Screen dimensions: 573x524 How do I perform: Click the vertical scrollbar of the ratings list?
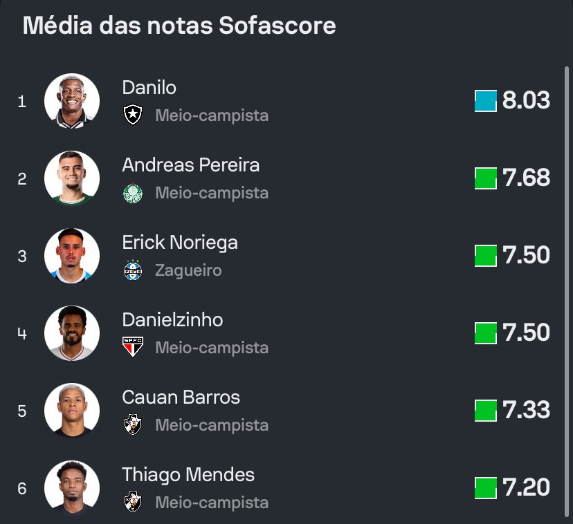pos(567,277)
